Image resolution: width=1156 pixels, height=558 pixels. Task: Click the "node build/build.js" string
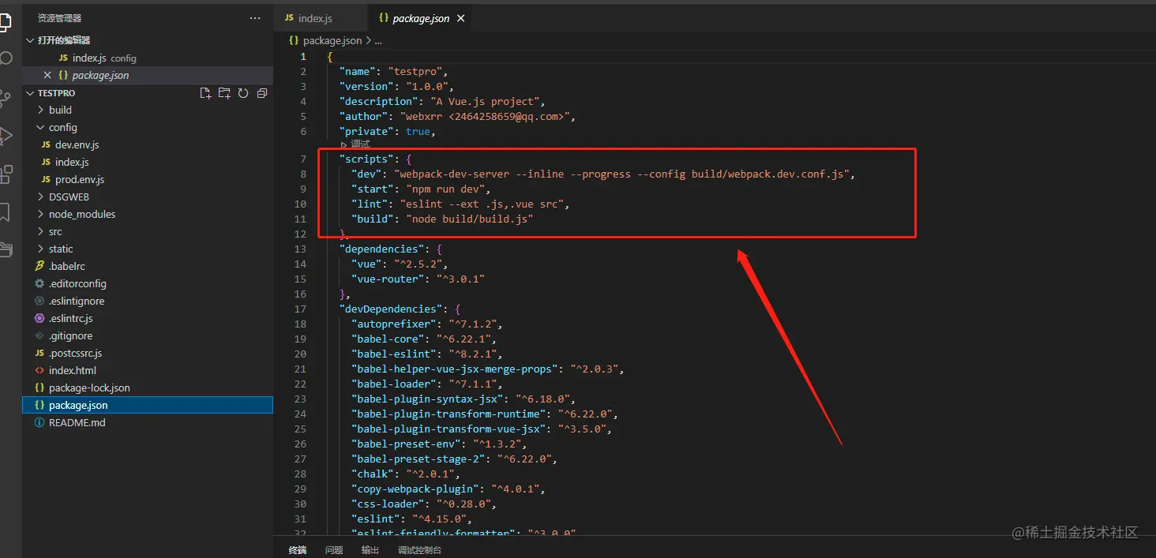470,219
